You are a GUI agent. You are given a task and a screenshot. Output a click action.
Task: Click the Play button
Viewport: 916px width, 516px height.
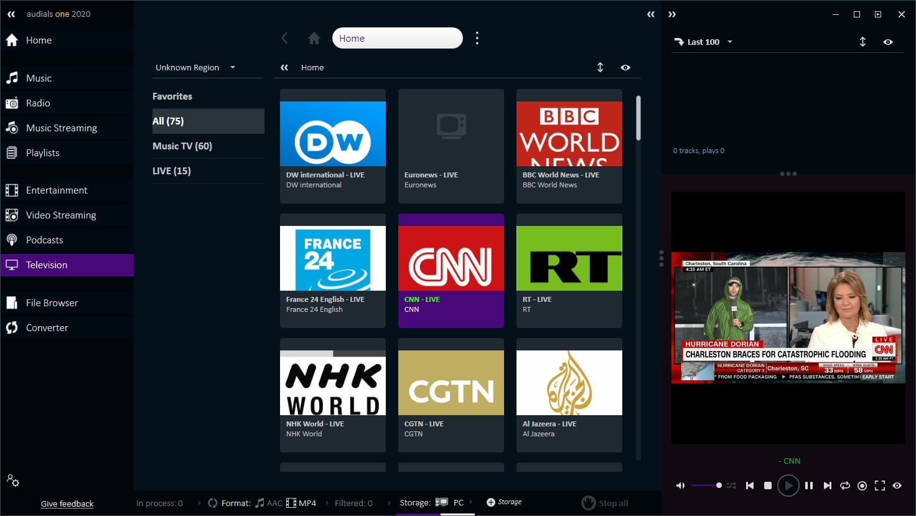(788, 486)
